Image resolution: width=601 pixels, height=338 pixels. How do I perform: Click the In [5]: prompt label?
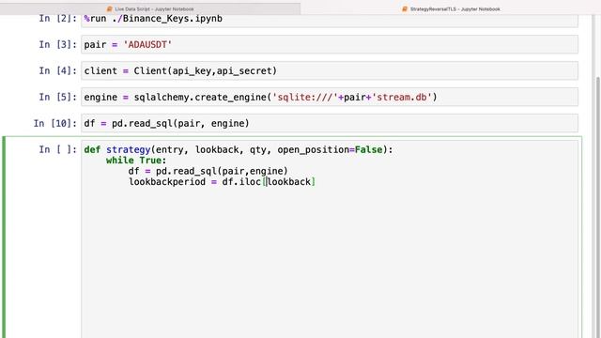pos(58,97)
